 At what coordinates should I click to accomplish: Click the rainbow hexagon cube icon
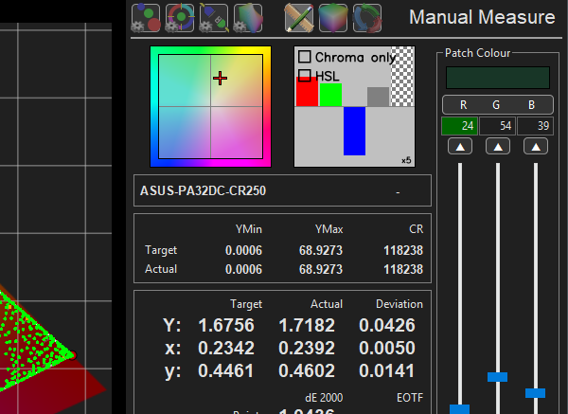coord(333,18)
